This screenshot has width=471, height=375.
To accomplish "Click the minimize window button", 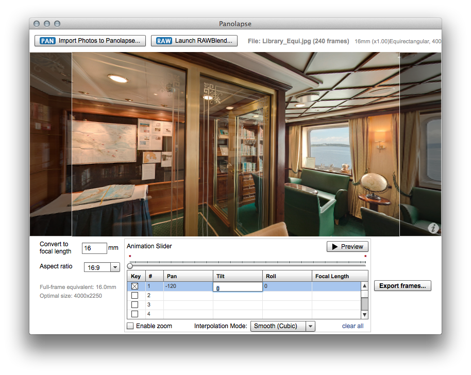I will (47, 24).
